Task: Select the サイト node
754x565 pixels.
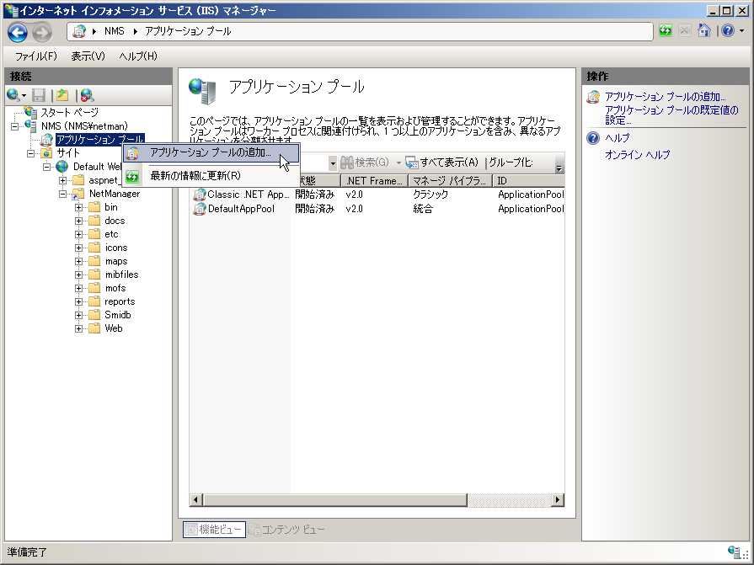Action: click(x=68, y=152)
